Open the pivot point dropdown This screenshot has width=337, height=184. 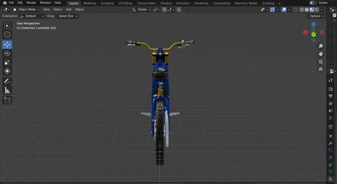coord(156,10)
